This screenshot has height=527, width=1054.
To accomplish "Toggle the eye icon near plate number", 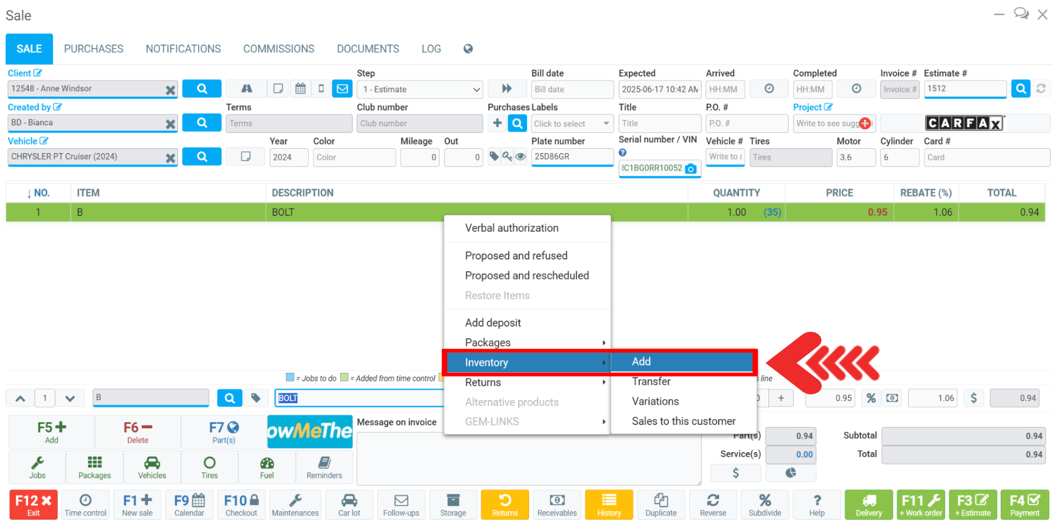I will (520, 157).
